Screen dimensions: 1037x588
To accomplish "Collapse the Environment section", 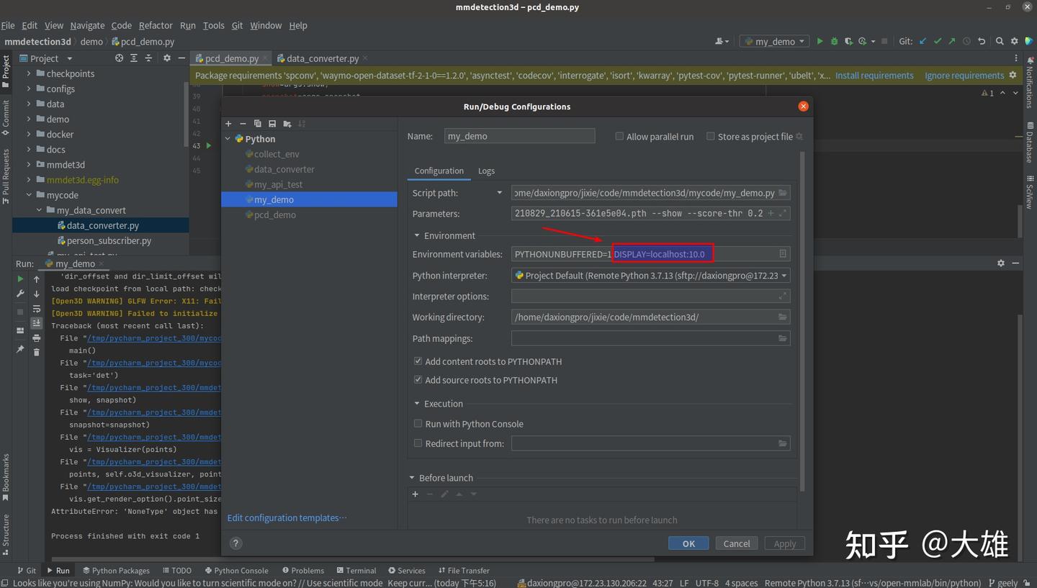I will [x=417, y=235].
